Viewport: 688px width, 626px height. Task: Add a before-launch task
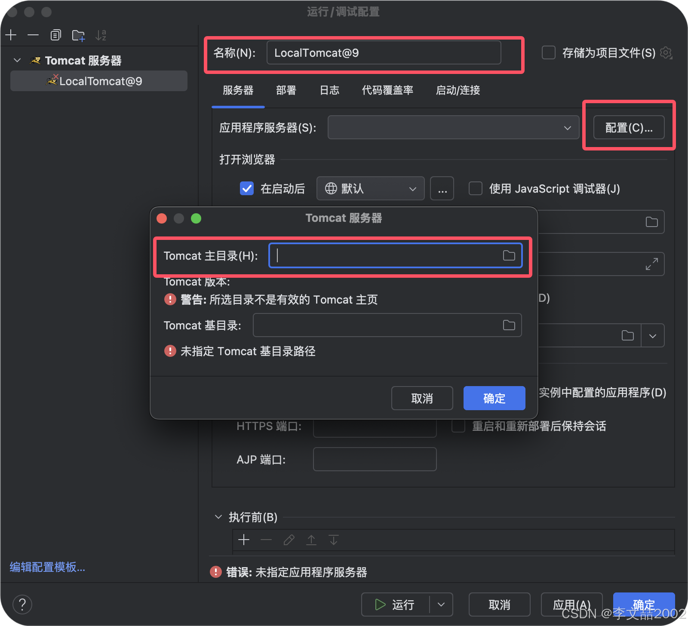tap(244, 540)
